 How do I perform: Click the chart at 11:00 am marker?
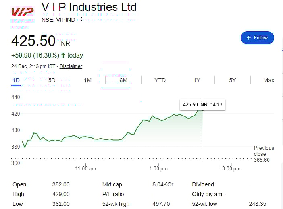85,137
